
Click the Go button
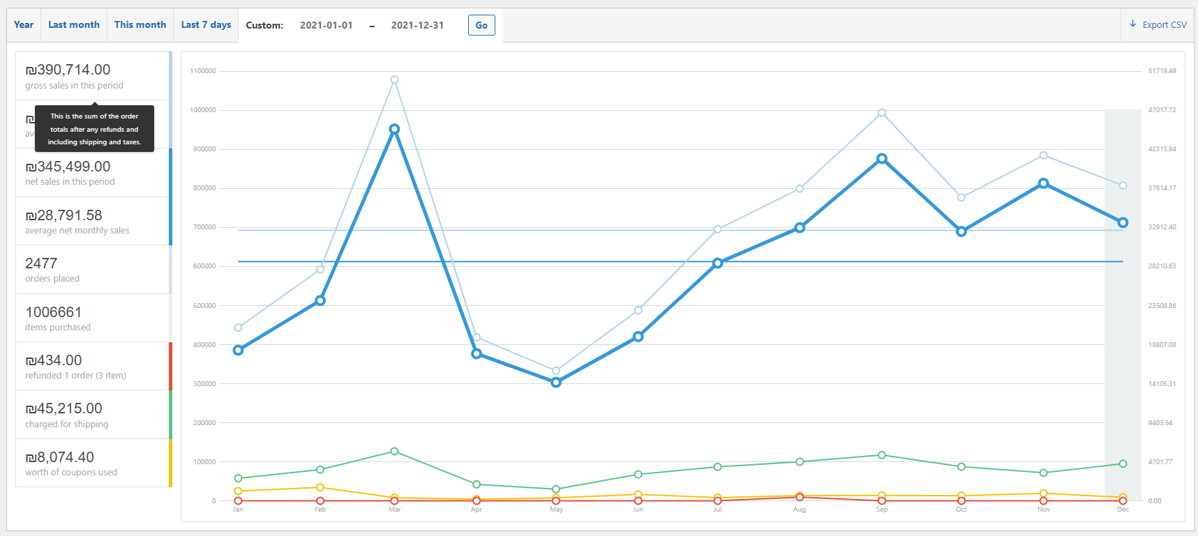click(x=481, y=25)
